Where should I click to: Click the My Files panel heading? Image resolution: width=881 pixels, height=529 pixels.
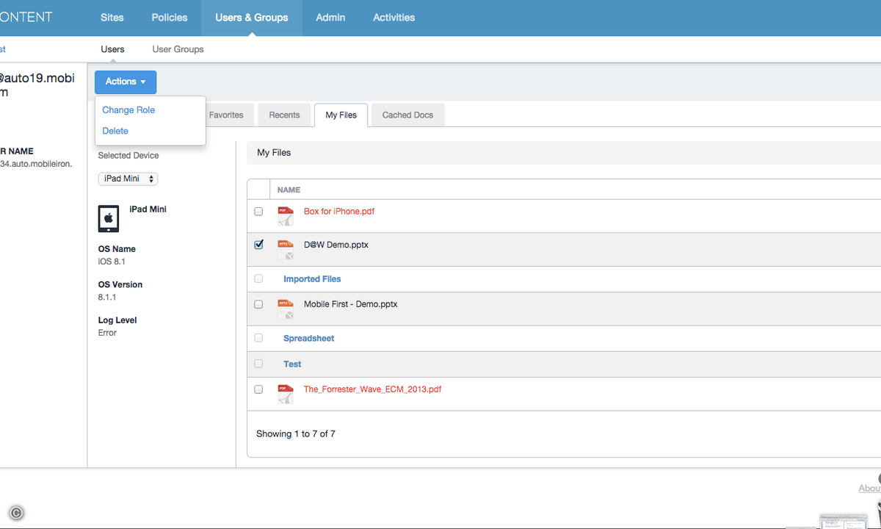coord(274,153)
